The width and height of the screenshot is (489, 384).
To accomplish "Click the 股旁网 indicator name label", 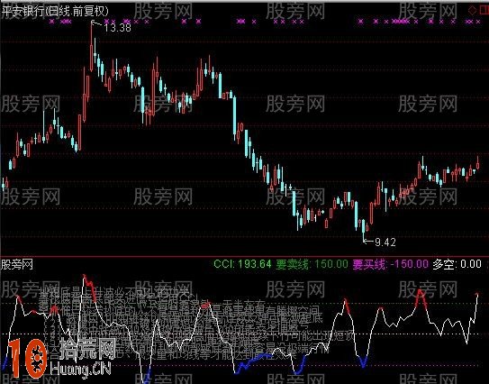I will point(17,265).
